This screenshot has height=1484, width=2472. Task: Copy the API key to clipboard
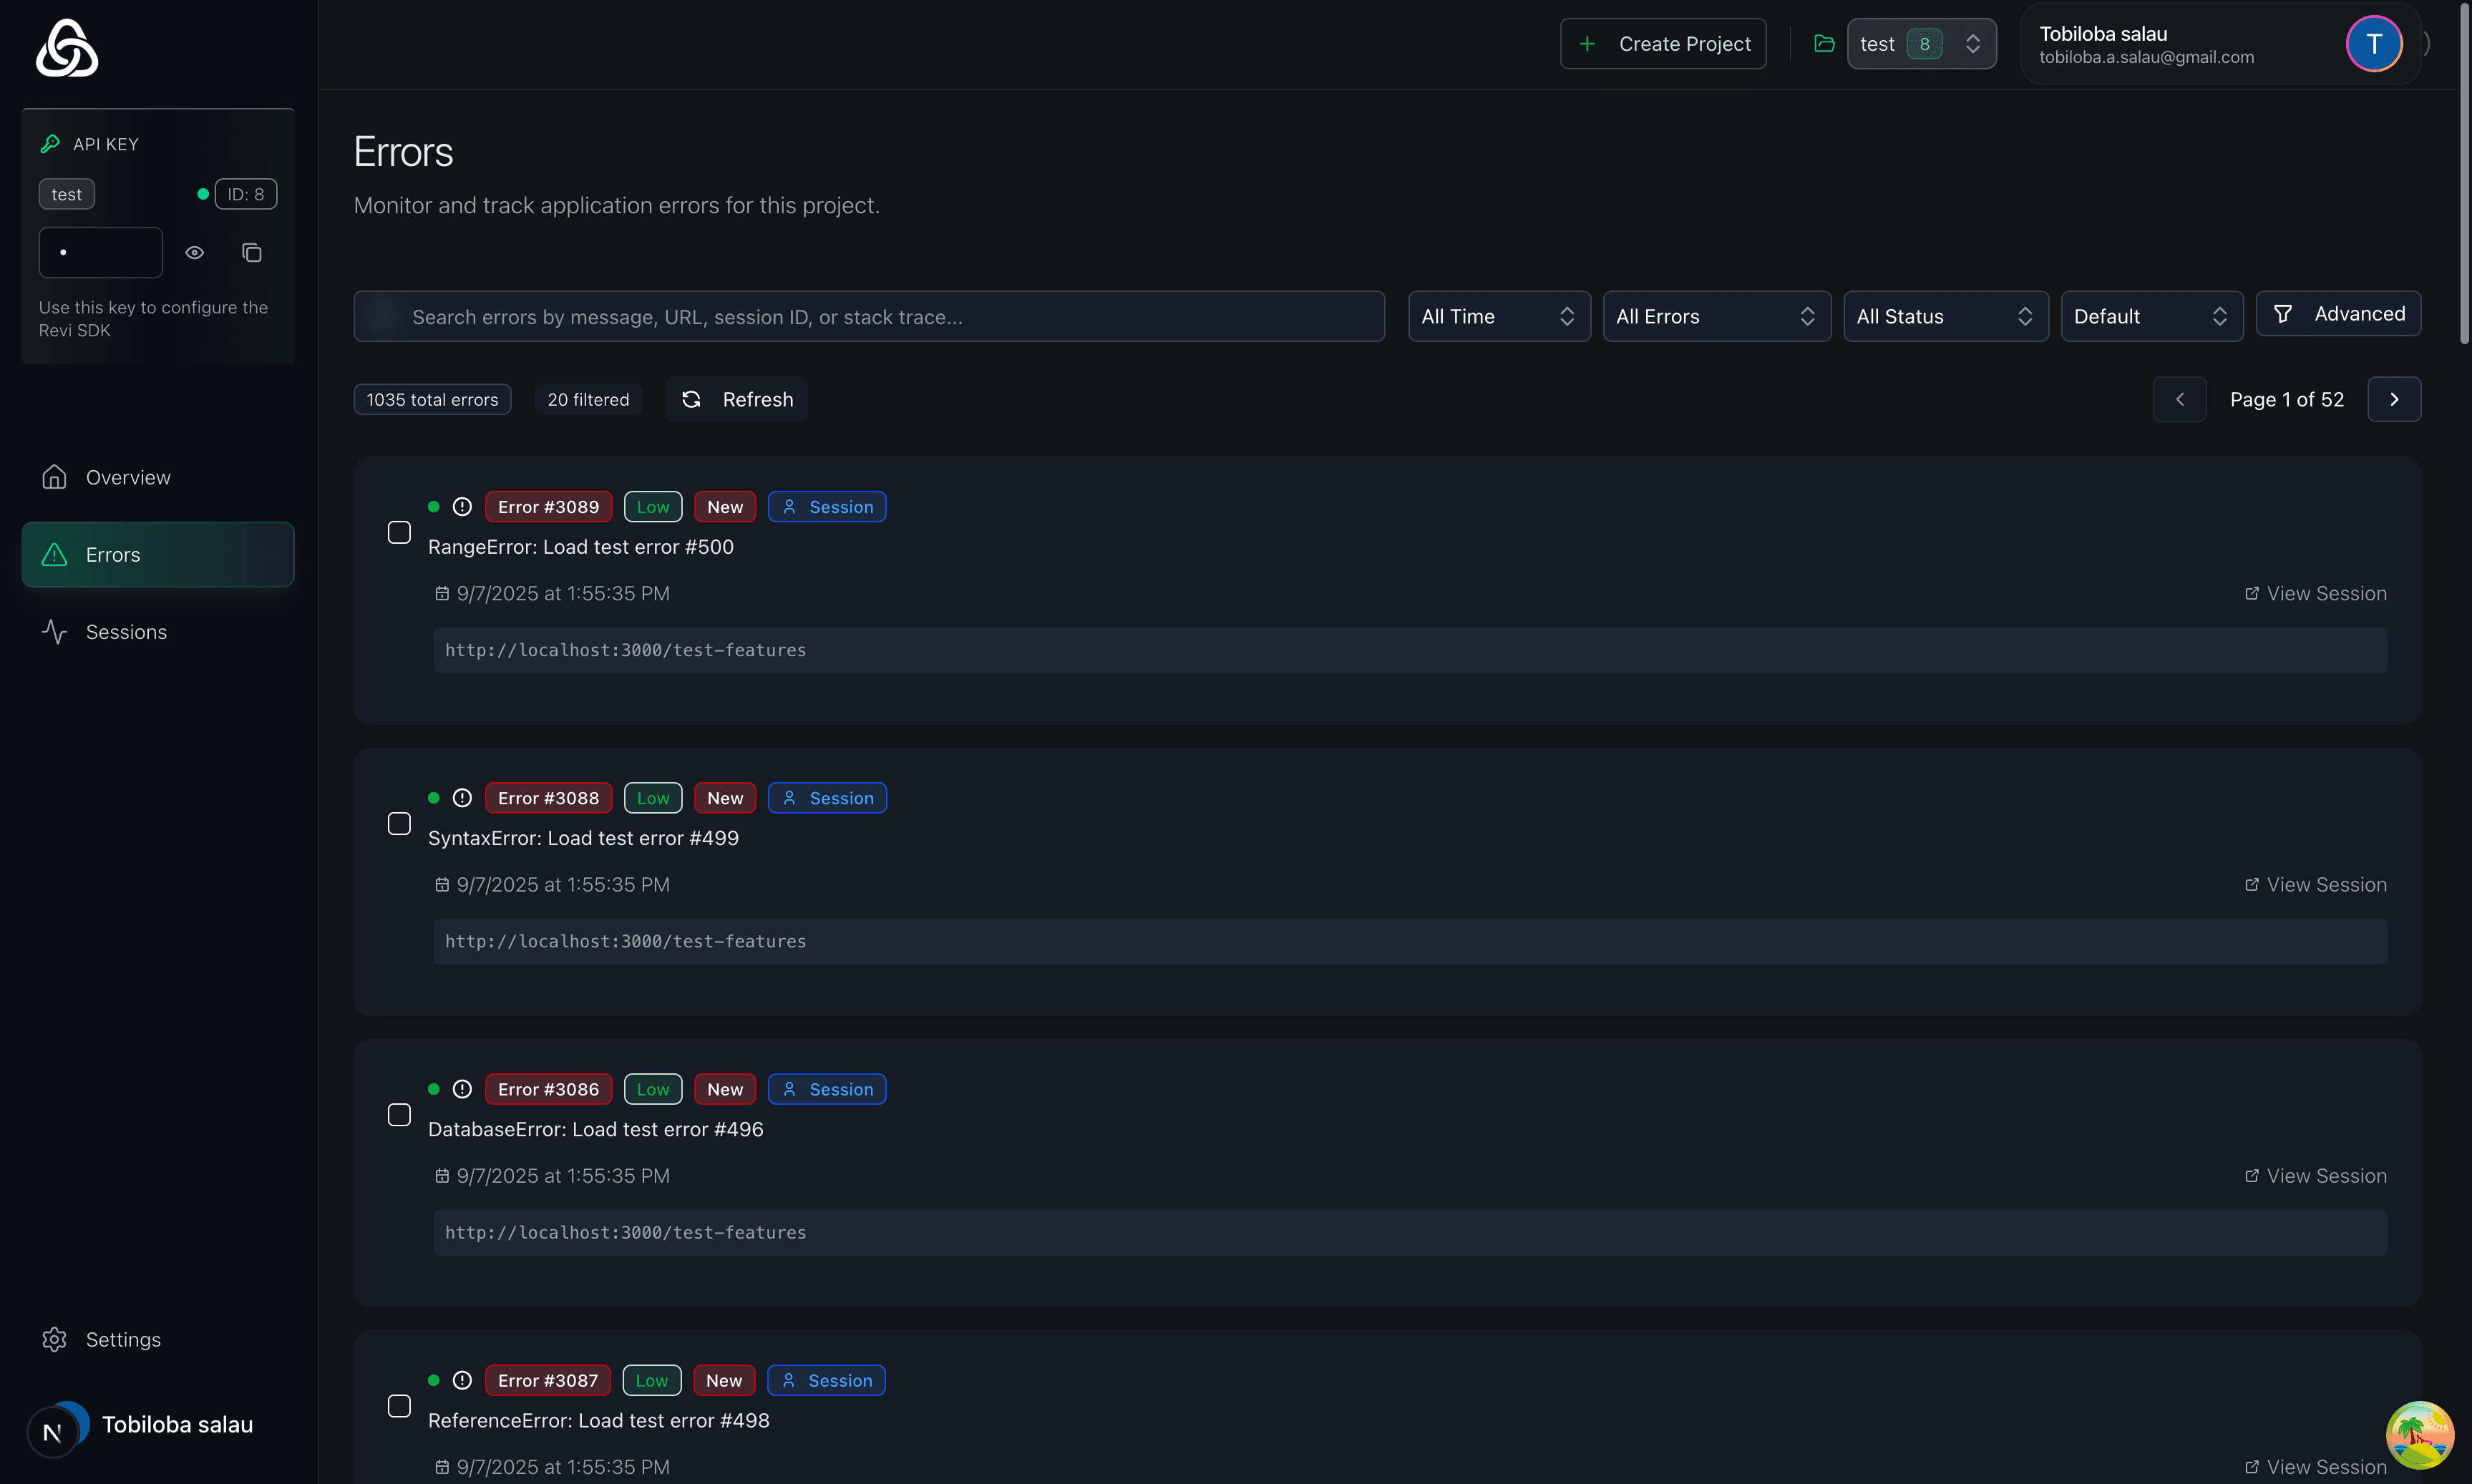[251, 252]
